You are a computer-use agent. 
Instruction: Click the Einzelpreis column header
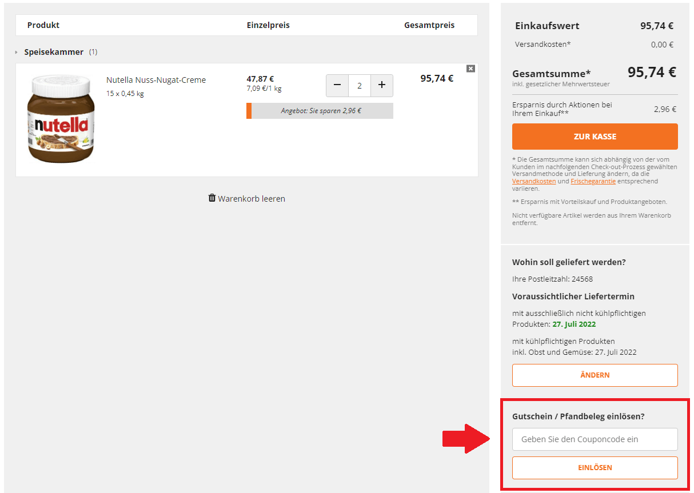pyautogui.click(x=268, y=25)
